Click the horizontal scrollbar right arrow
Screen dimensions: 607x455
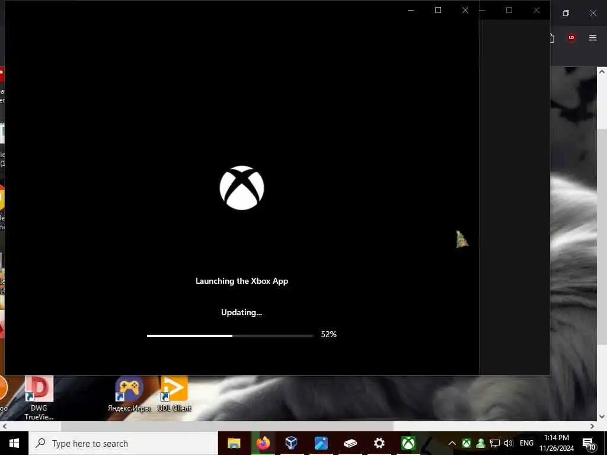pos(592,427)
